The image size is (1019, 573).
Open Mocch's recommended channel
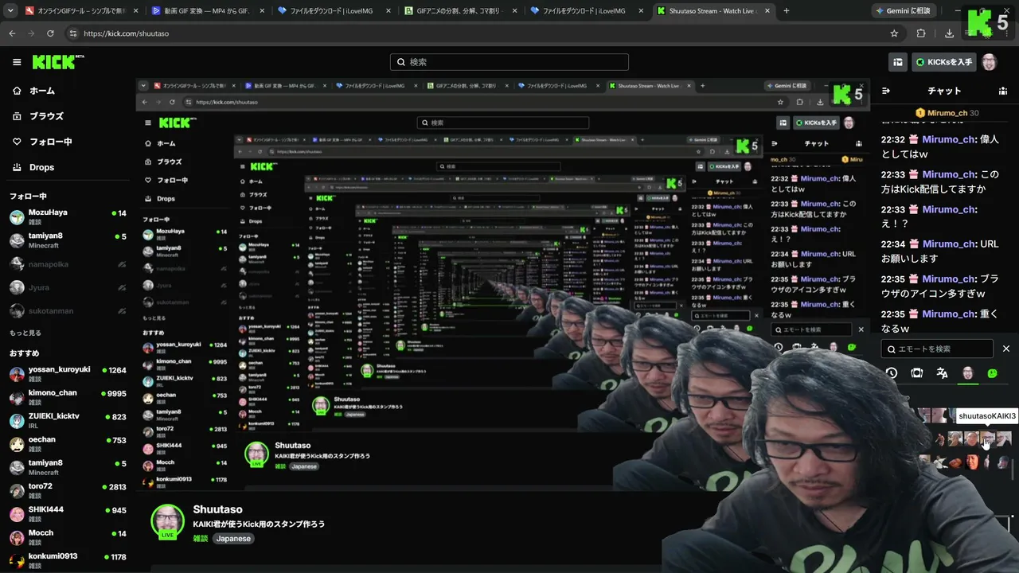(68, 537)
